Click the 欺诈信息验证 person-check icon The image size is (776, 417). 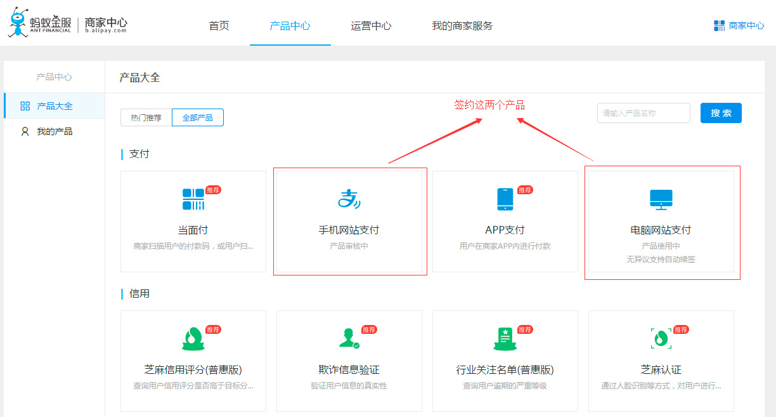[x=349, y=339]
